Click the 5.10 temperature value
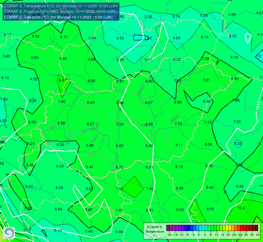Screen dimensions: 263x242 coord(58,231)
